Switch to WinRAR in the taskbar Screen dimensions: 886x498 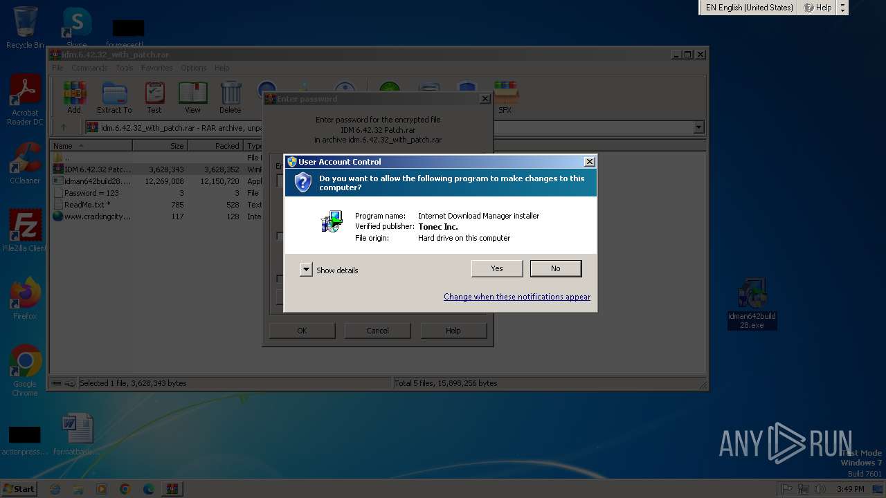coord(172,489)
